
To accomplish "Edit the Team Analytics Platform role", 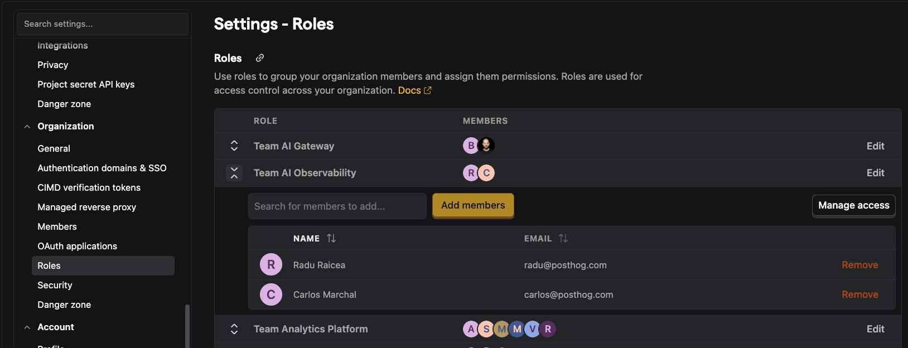I will coord(875,329).
